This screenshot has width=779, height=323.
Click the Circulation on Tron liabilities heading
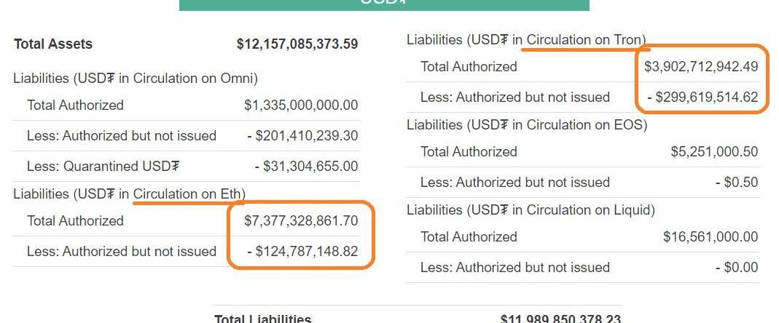(526, 39)
